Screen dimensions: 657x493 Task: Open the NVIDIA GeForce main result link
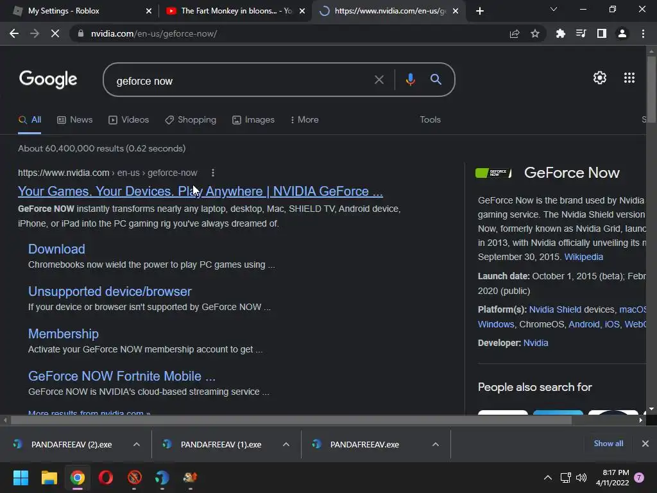click(x=200, y=191)
